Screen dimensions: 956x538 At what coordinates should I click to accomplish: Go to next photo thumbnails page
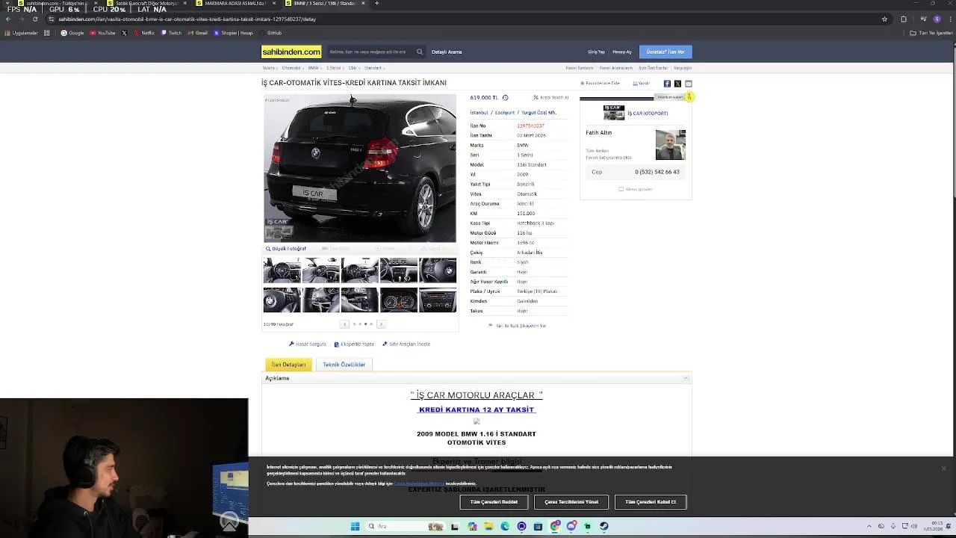(381, 324)
